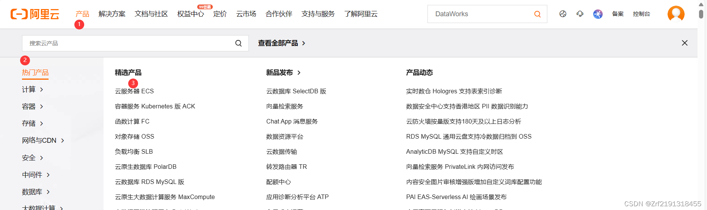The width and height of the screenshot is (707, 210).
Task: Open the 产品 menu
Action: pyautogui.click(x=82, y=14)
